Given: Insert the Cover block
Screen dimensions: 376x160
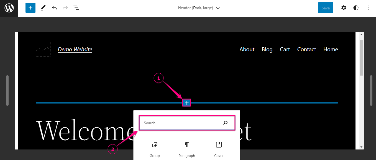Looking at the screenshot, I should coord(219,149).
